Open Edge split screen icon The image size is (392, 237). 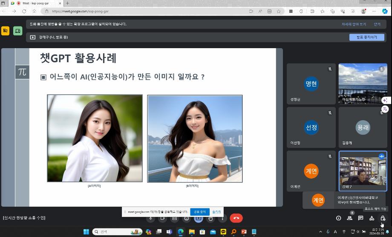(312, 11)
